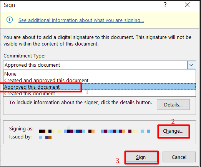Click the signer details hint text

(80, 103)
